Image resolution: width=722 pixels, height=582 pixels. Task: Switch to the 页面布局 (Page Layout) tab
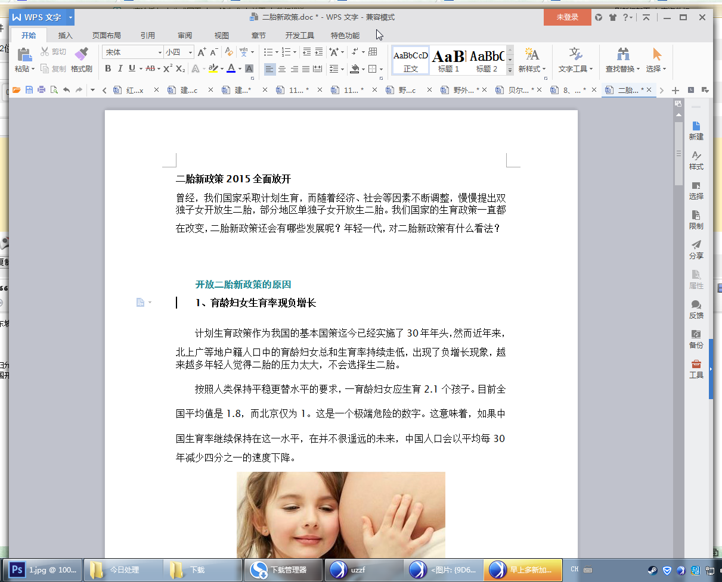tap(106, 35)
